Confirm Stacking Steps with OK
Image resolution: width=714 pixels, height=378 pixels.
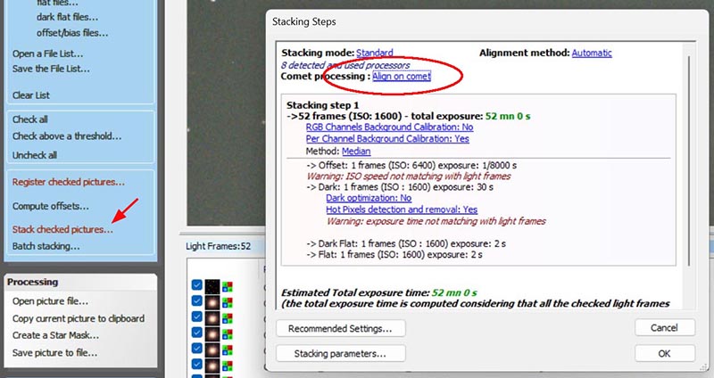664,353
